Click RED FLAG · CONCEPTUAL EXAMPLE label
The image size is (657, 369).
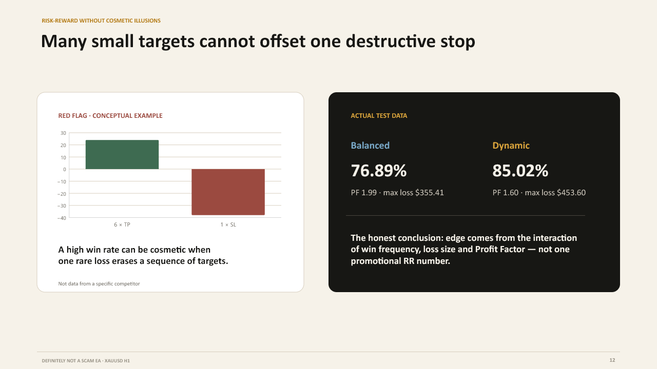tap(110, 116)
